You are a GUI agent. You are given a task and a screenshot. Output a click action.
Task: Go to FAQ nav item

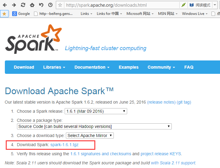189,67
